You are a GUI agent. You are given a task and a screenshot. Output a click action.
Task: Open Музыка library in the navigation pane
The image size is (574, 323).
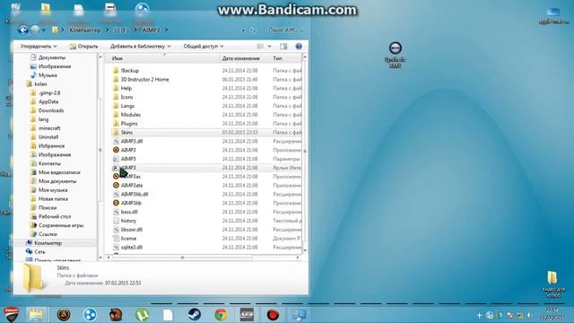click(48, 75)
